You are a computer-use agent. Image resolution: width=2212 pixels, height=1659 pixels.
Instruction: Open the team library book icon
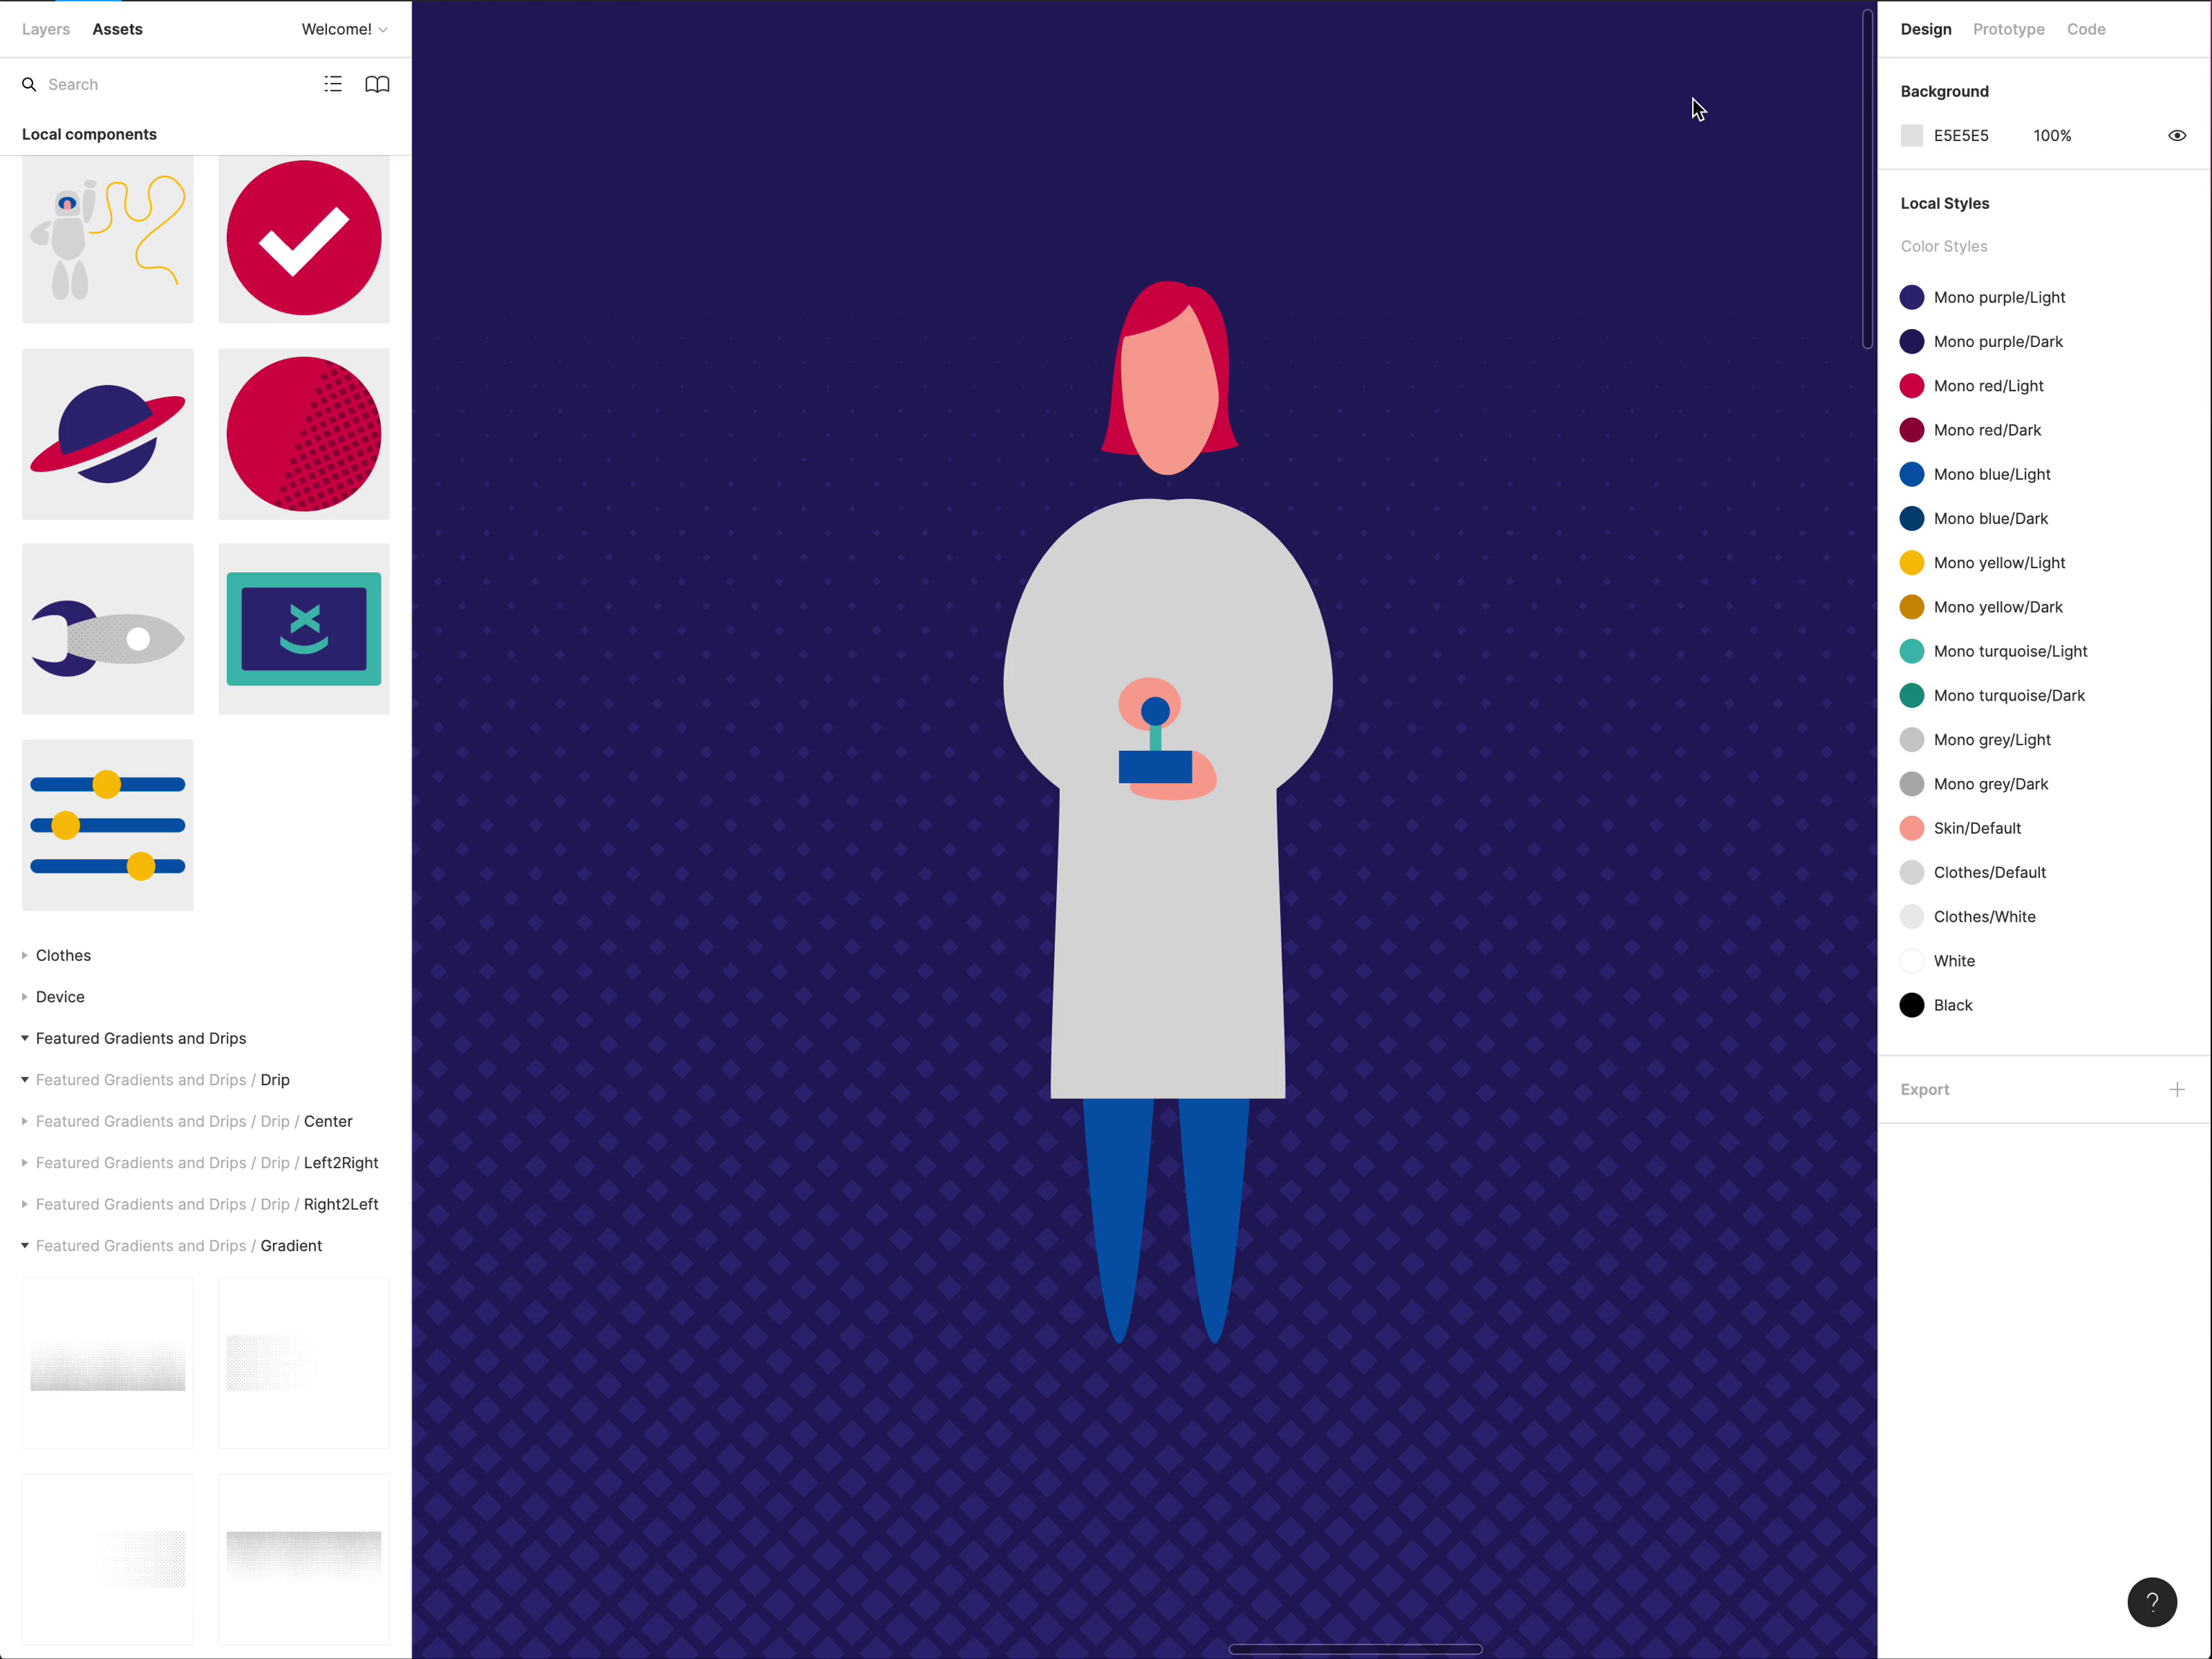(x=377, y=84)
